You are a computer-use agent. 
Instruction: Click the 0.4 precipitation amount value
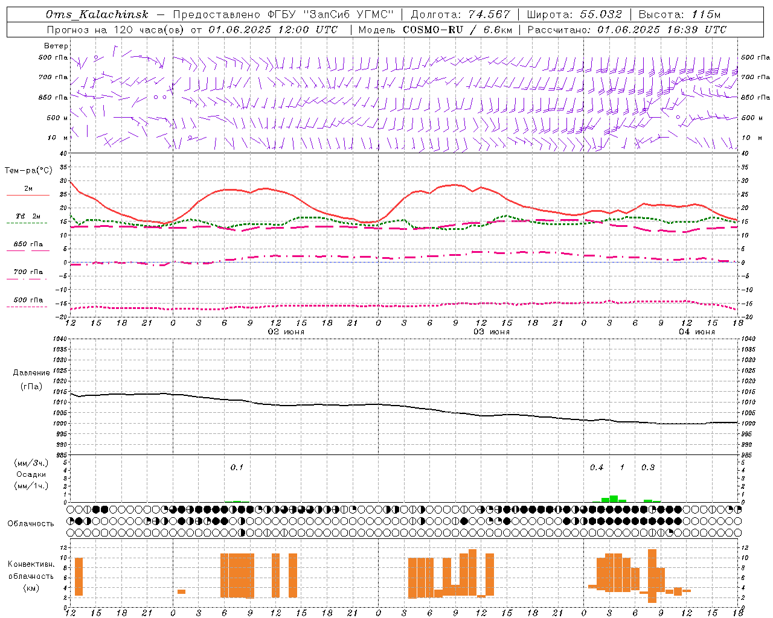597,467
